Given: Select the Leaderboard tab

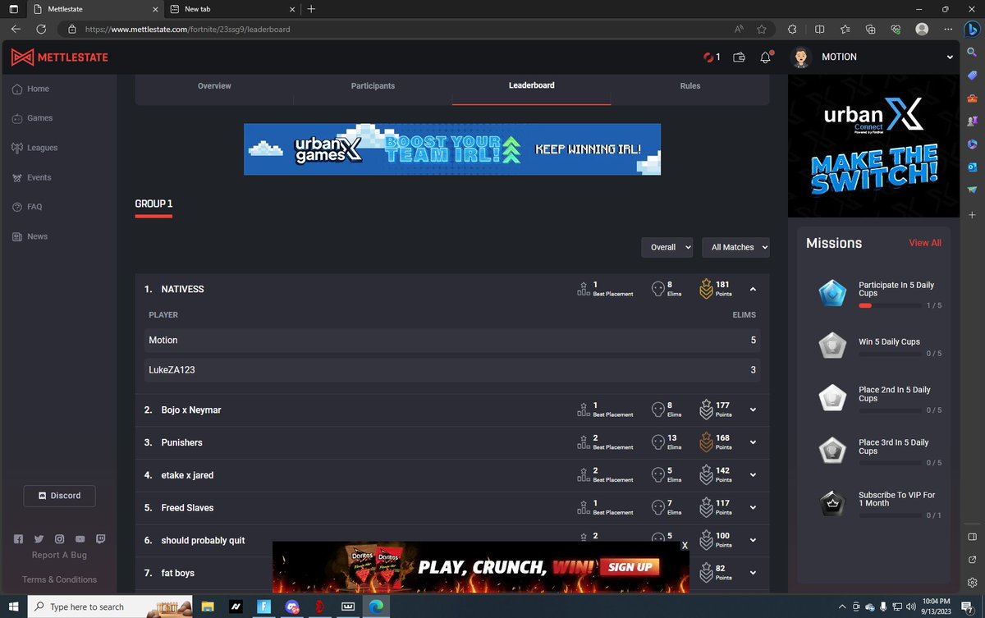Looking at the screenshot, I should (531, 85).
